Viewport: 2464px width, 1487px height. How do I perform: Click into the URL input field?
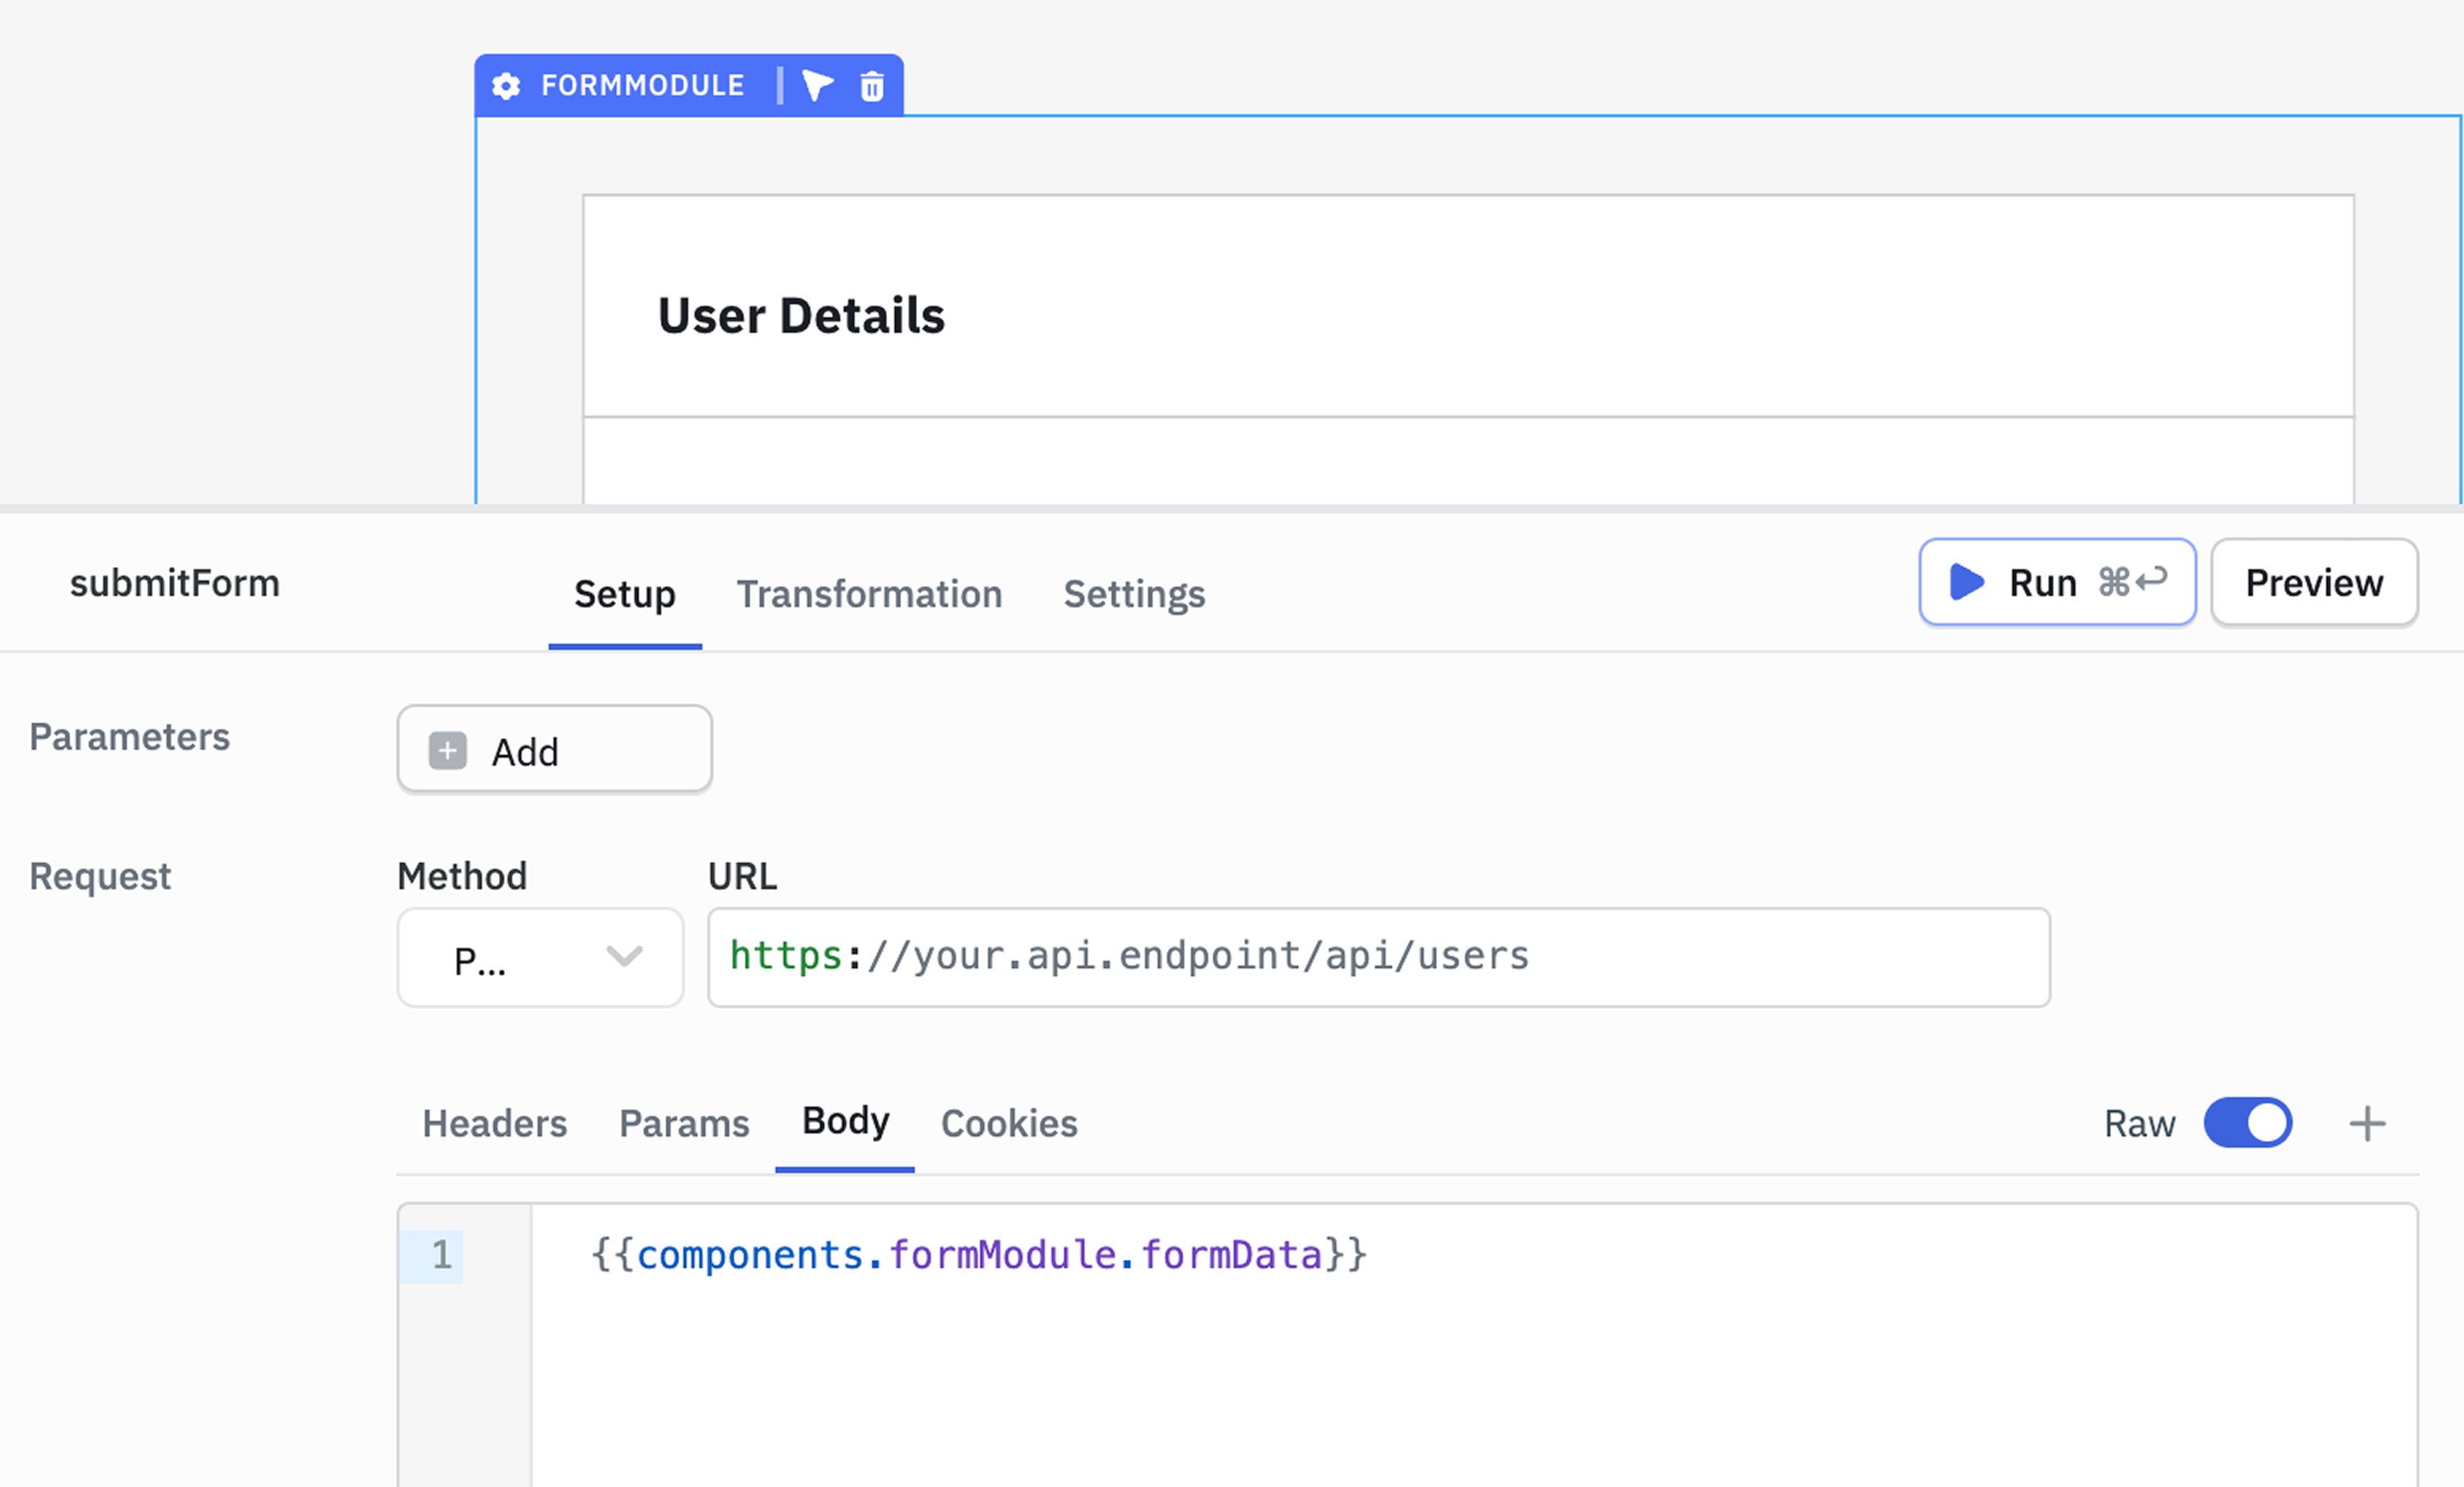1378,957
